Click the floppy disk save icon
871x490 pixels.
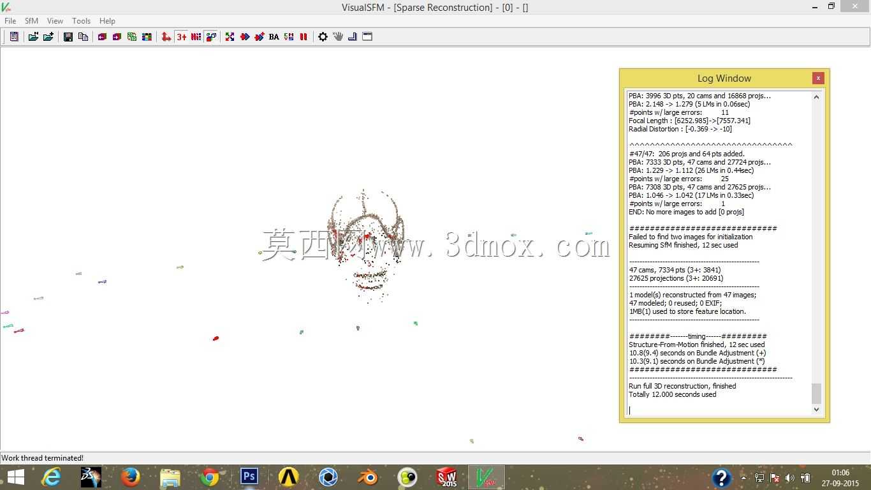tap(68, 37)
